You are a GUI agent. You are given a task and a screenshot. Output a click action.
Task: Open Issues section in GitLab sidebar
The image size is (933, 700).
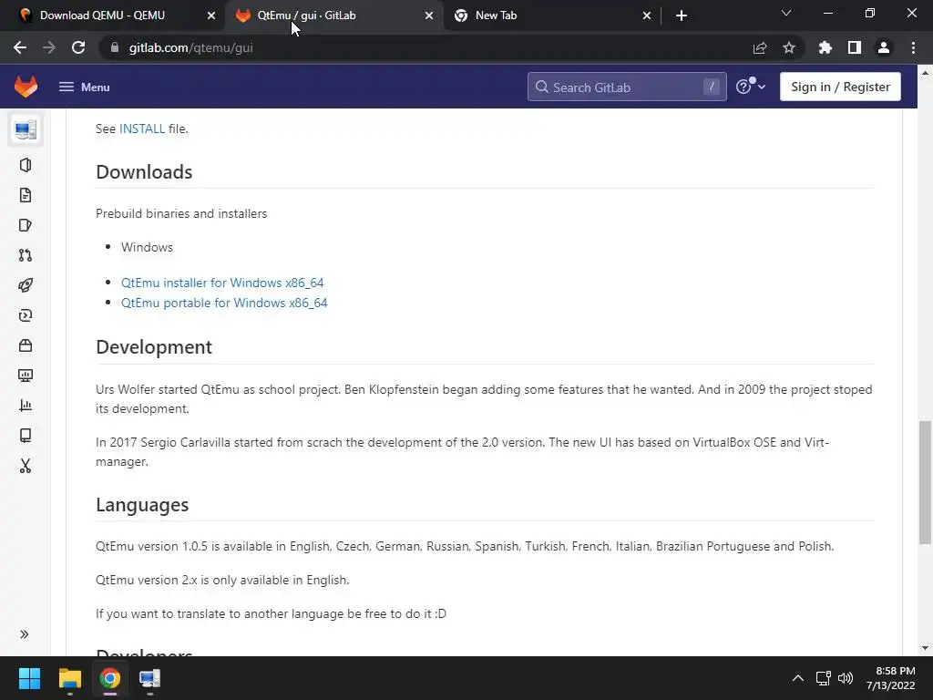(25, 225)
